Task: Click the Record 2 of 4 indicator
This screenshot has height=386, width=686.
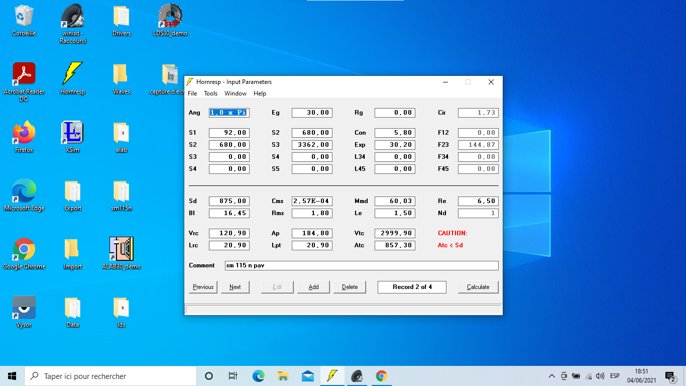Action: point(412,287)
